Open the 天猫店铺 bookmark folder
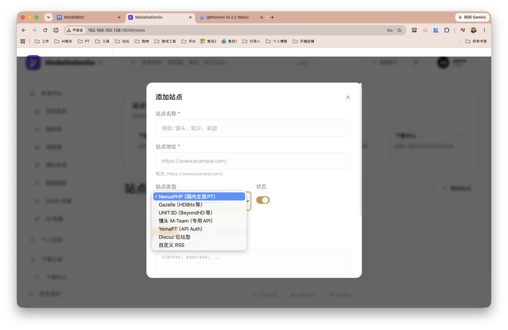 [x=304, y=41]
